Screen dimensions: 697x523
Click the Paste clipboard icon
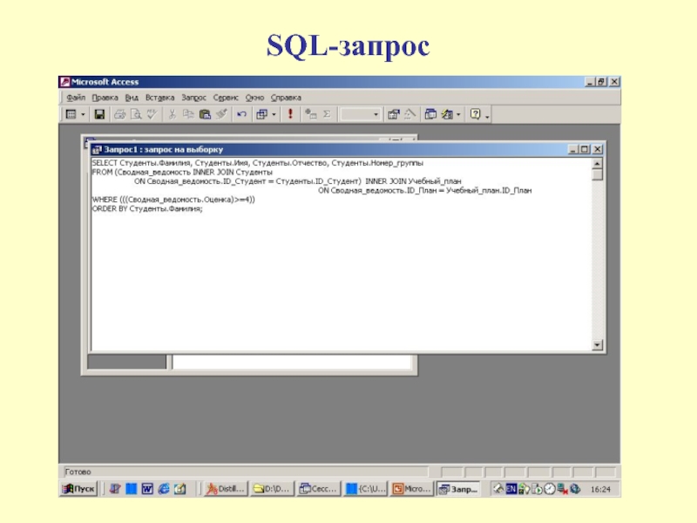pyautogui.click(x=205, y=114)
